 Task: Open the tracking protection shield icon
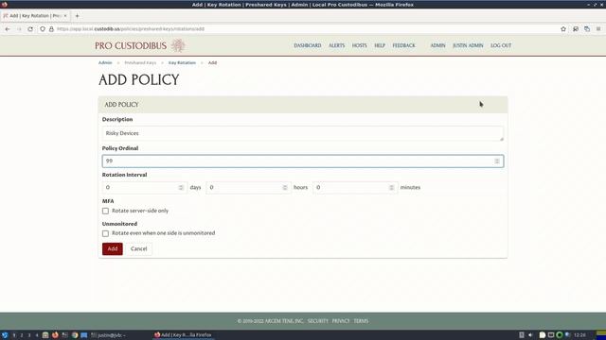coord(43,29)
